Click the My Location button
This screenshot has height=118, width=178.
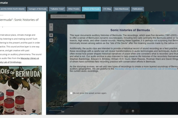(51, 40)
